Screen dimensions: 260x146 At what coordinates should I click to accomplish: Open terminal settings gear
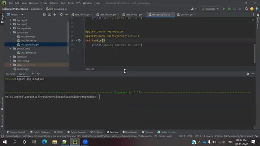click(x=248, y=74)
